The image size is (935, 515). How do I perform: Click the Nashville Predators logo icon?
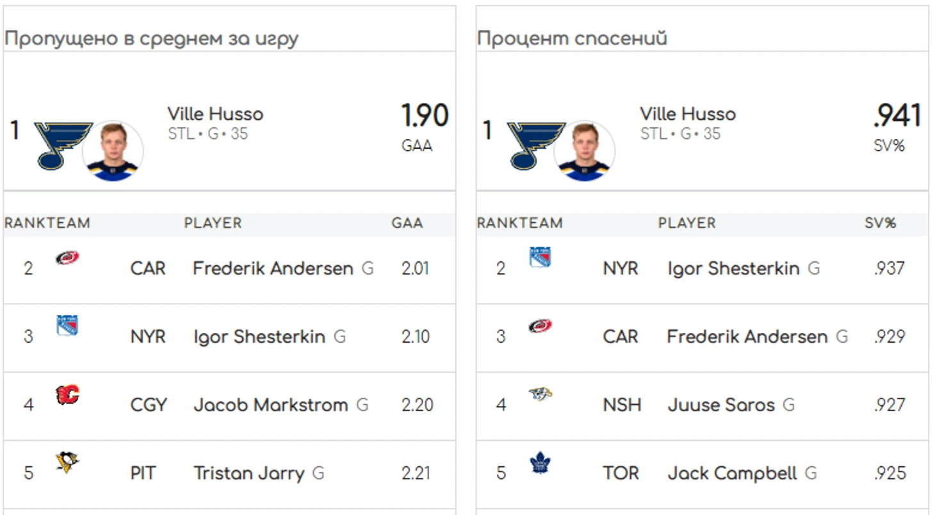tap(541, 393)
